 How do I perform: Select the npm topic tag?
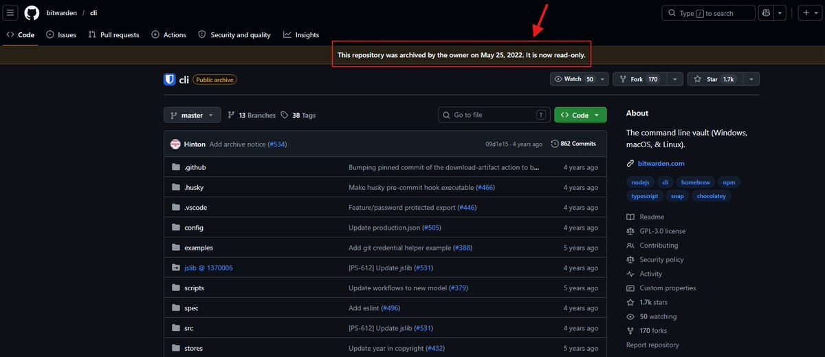[729, 182]
